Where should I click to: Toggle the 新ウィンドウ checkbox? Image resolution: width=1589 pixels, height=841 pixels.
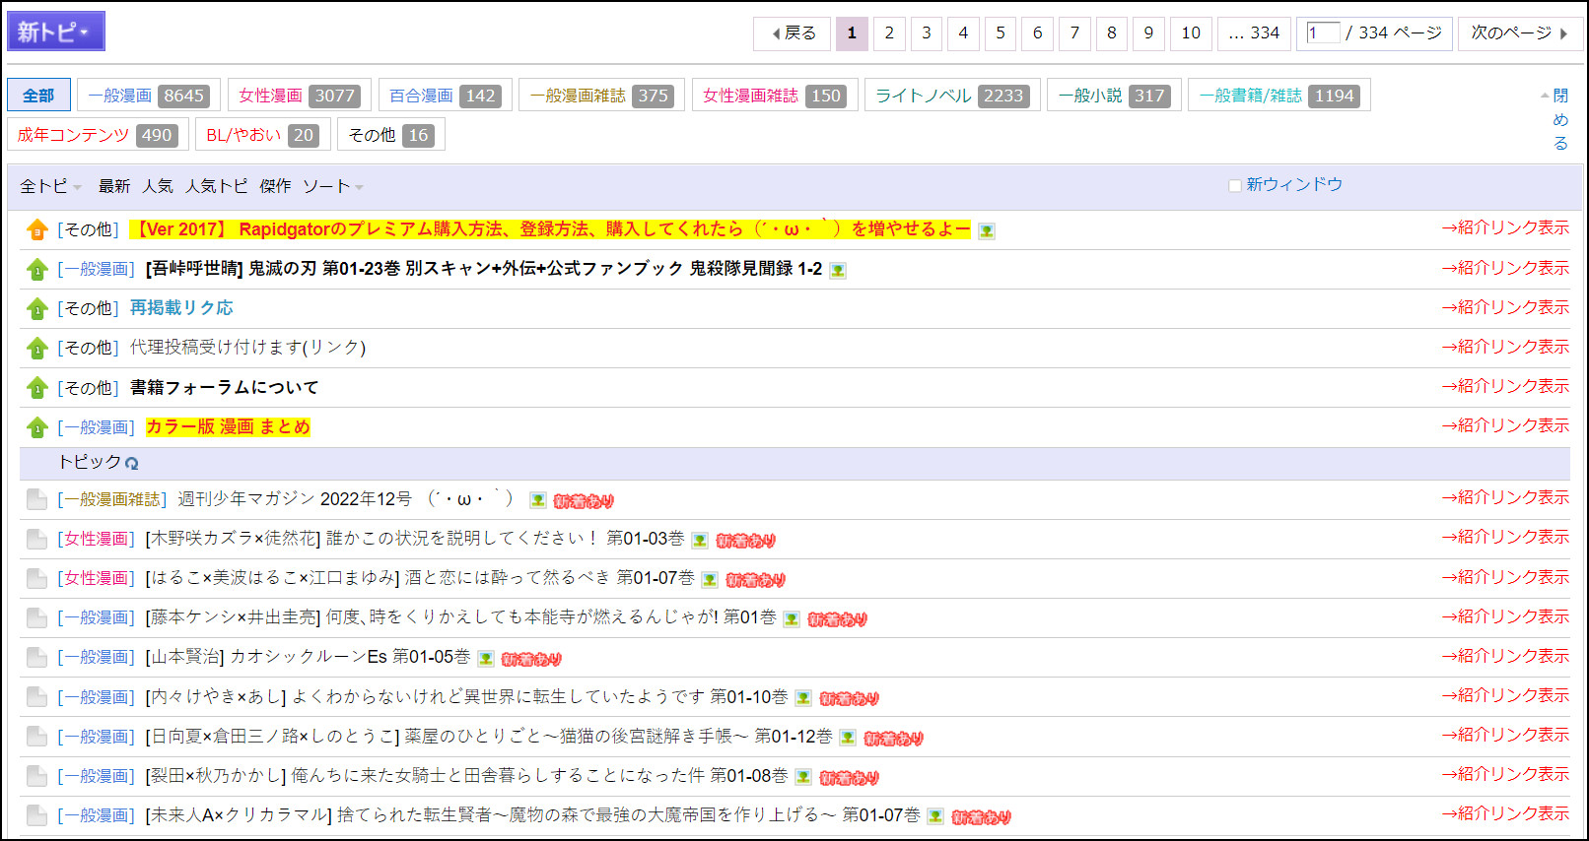point(1234,185)
